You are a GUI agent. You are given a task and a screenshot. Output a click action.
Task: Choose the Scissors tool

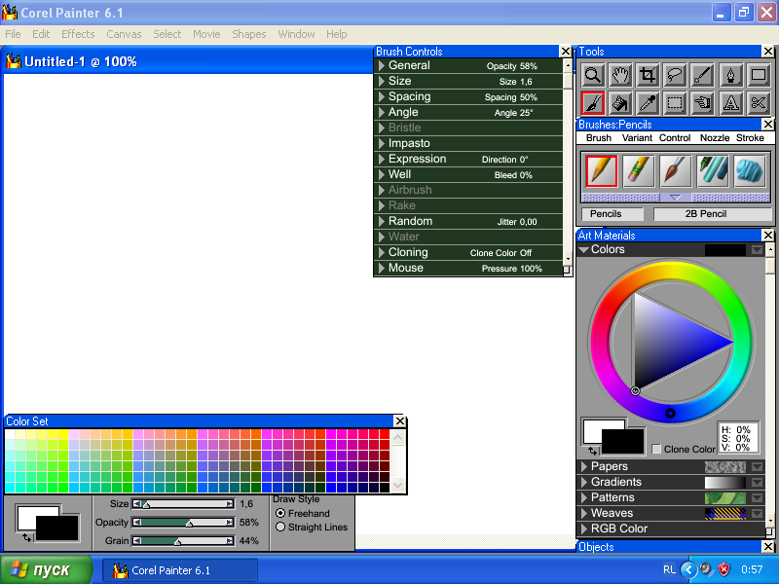click(x=757, y=103)
